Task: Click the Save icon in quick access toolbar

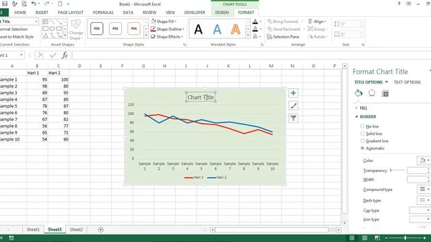Action: (x=5, y=4)
